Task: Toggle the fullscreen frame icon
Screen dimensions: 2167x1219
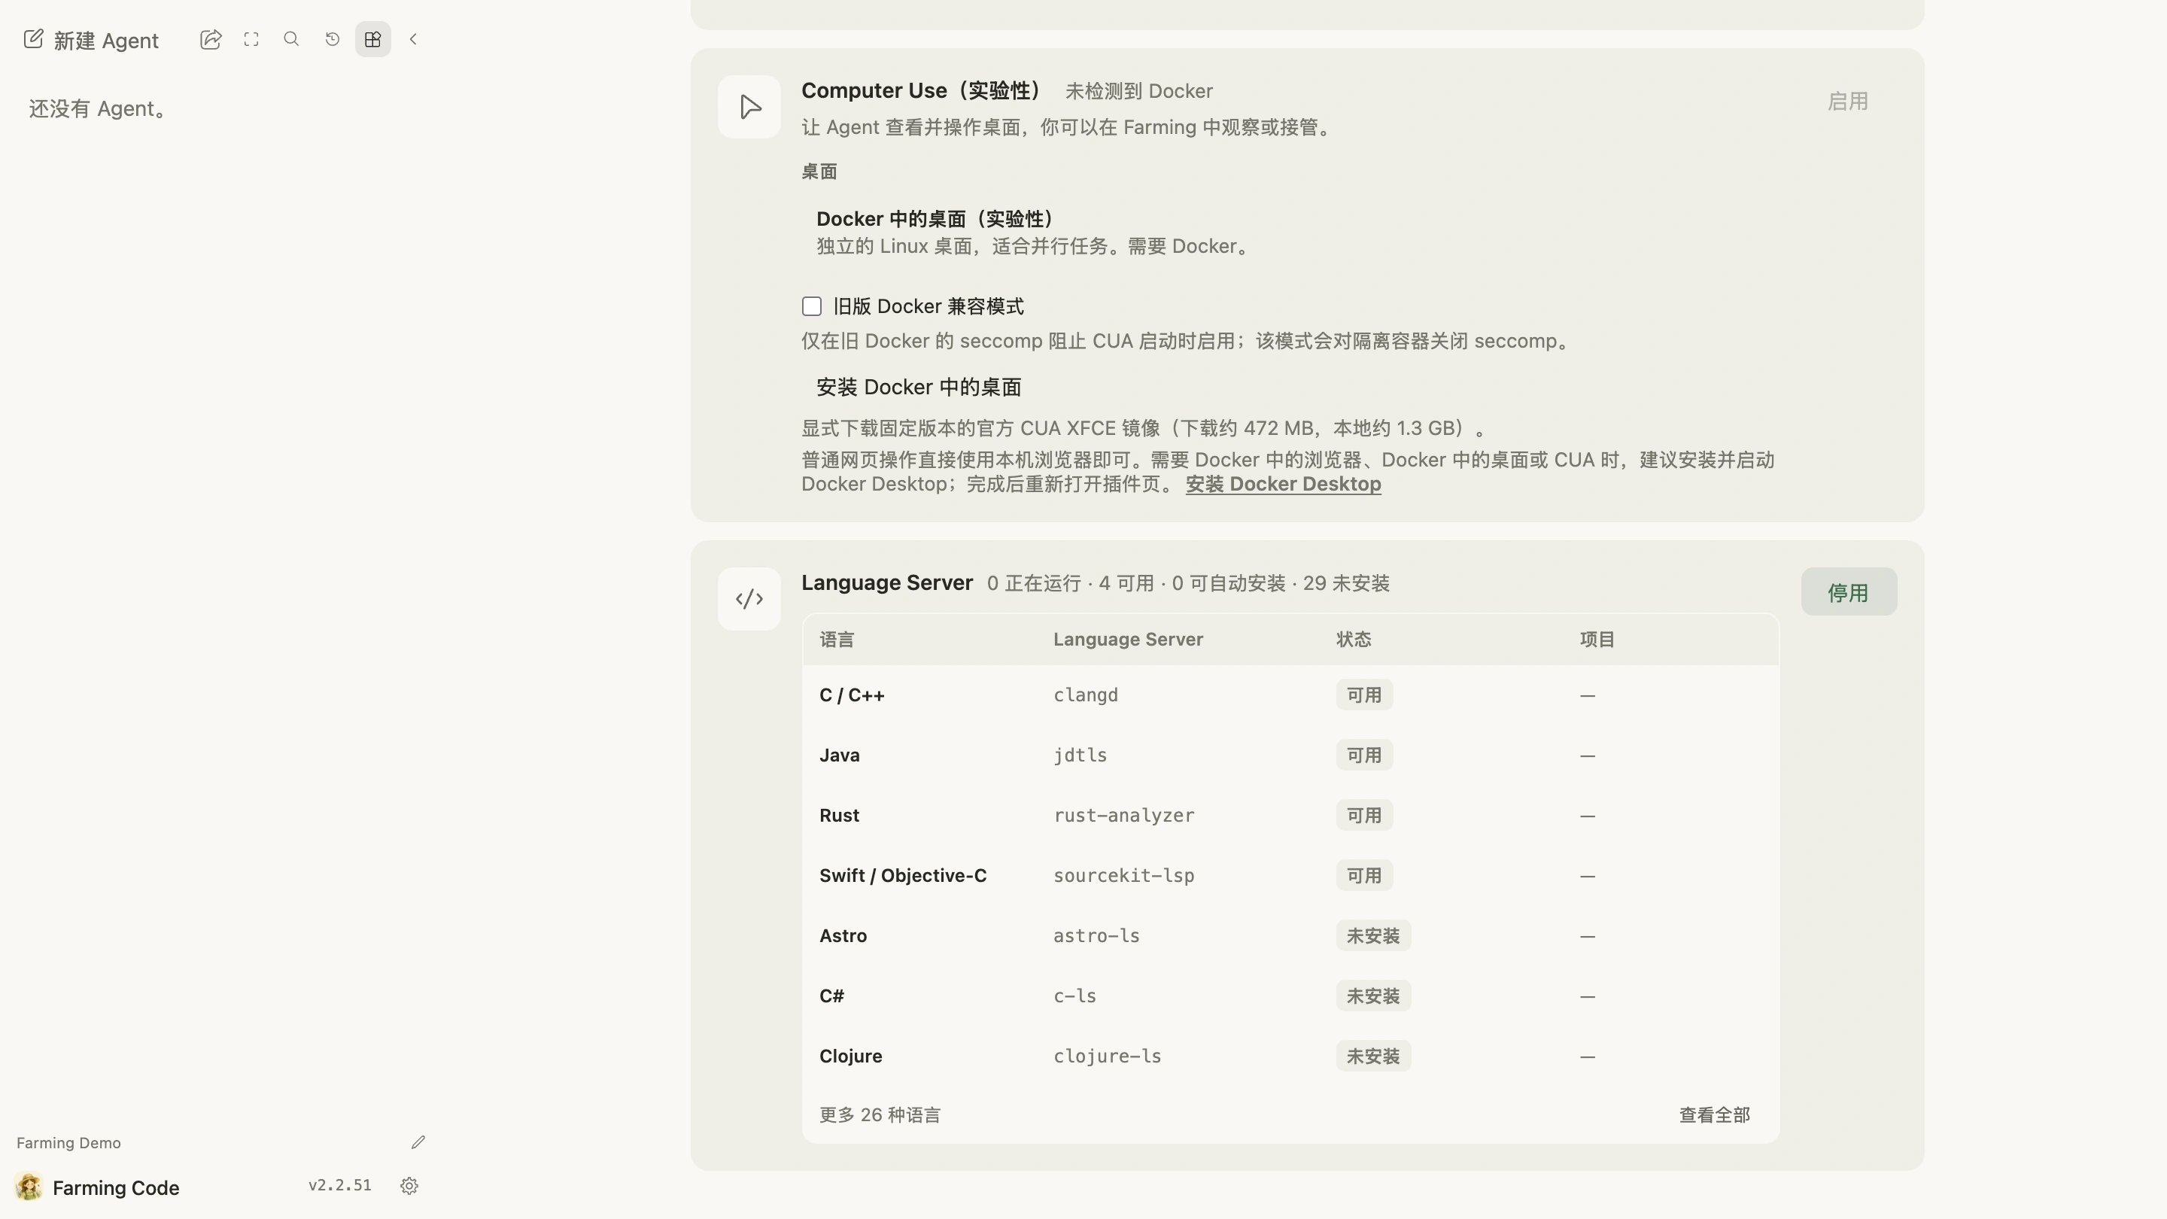Action: [x=251, y=40]
